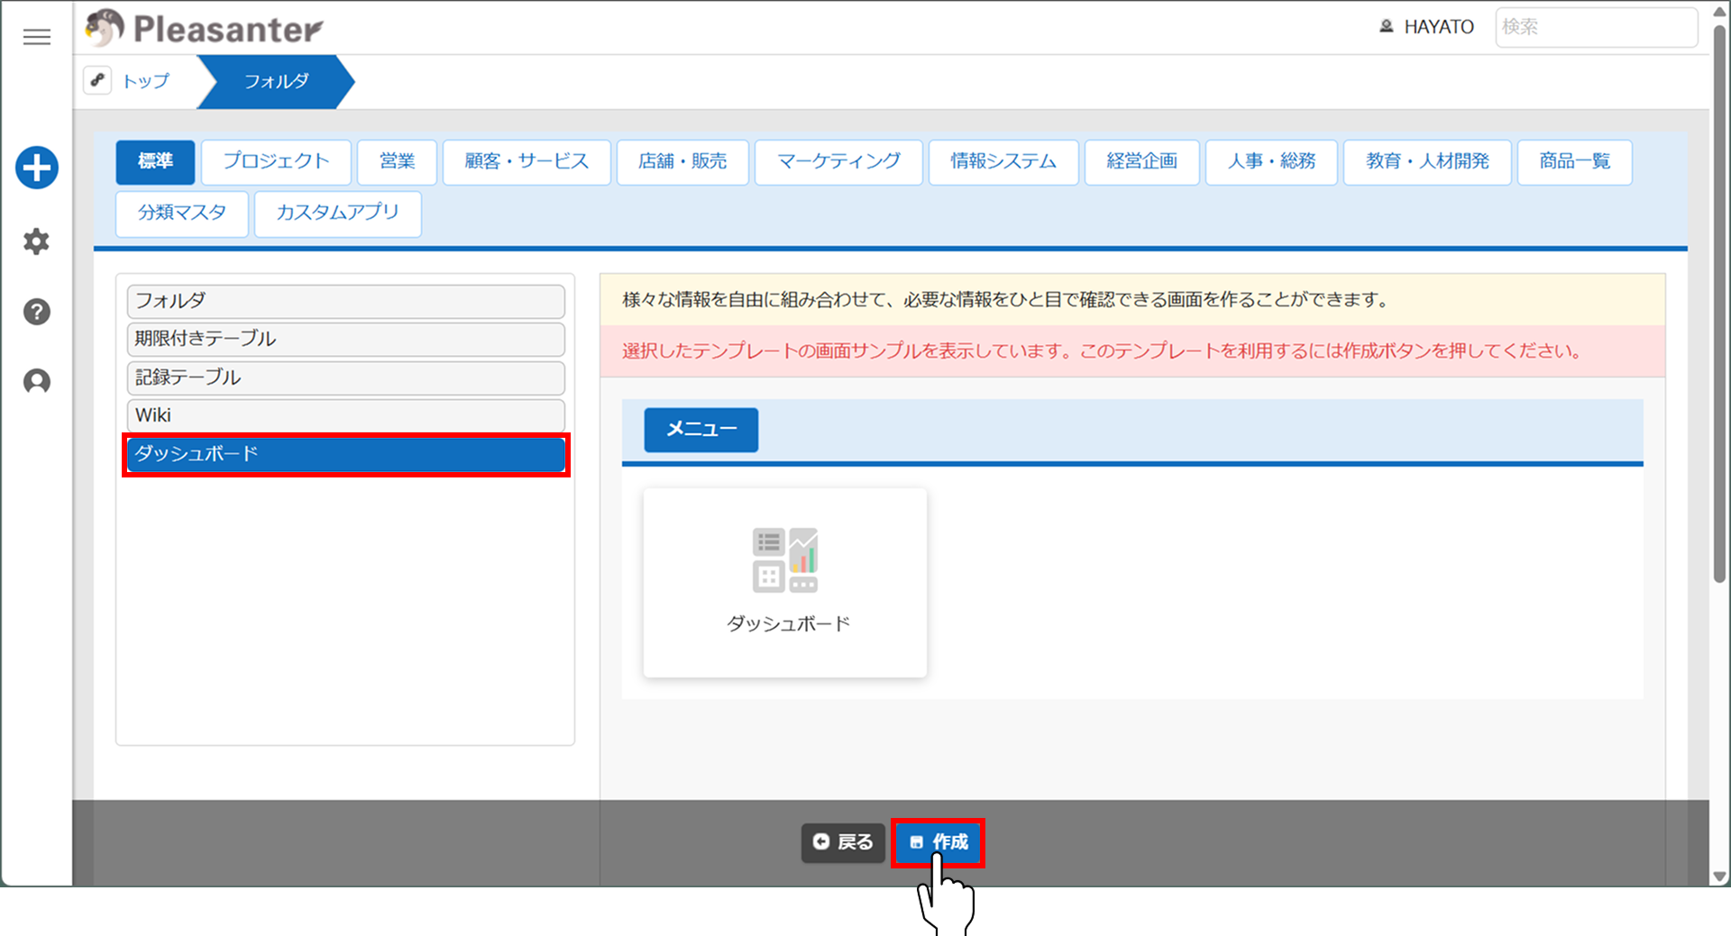Click the HAYATO user name
This screenshot has width=1731, height=936.
tap(1439, 27)
